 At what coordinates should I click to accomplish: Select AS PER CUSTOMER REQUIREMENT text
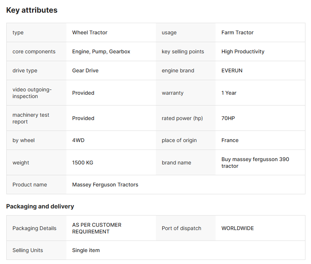[97, 228]
